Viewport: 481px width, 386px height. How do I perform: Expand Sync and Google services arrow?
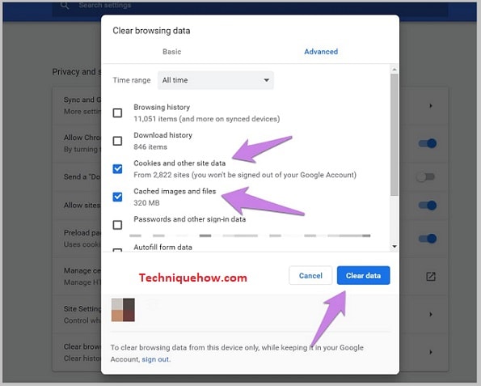click(x=431, y=106)
